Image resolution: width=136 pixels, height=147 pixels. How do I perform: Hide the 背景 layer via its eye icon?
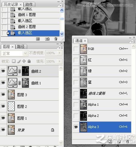(3, 130)
